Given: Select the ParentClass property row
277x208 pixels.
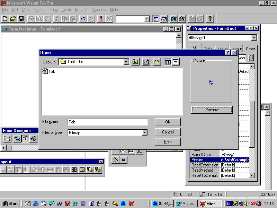Looking at the screenshot, I should (220, 155).
